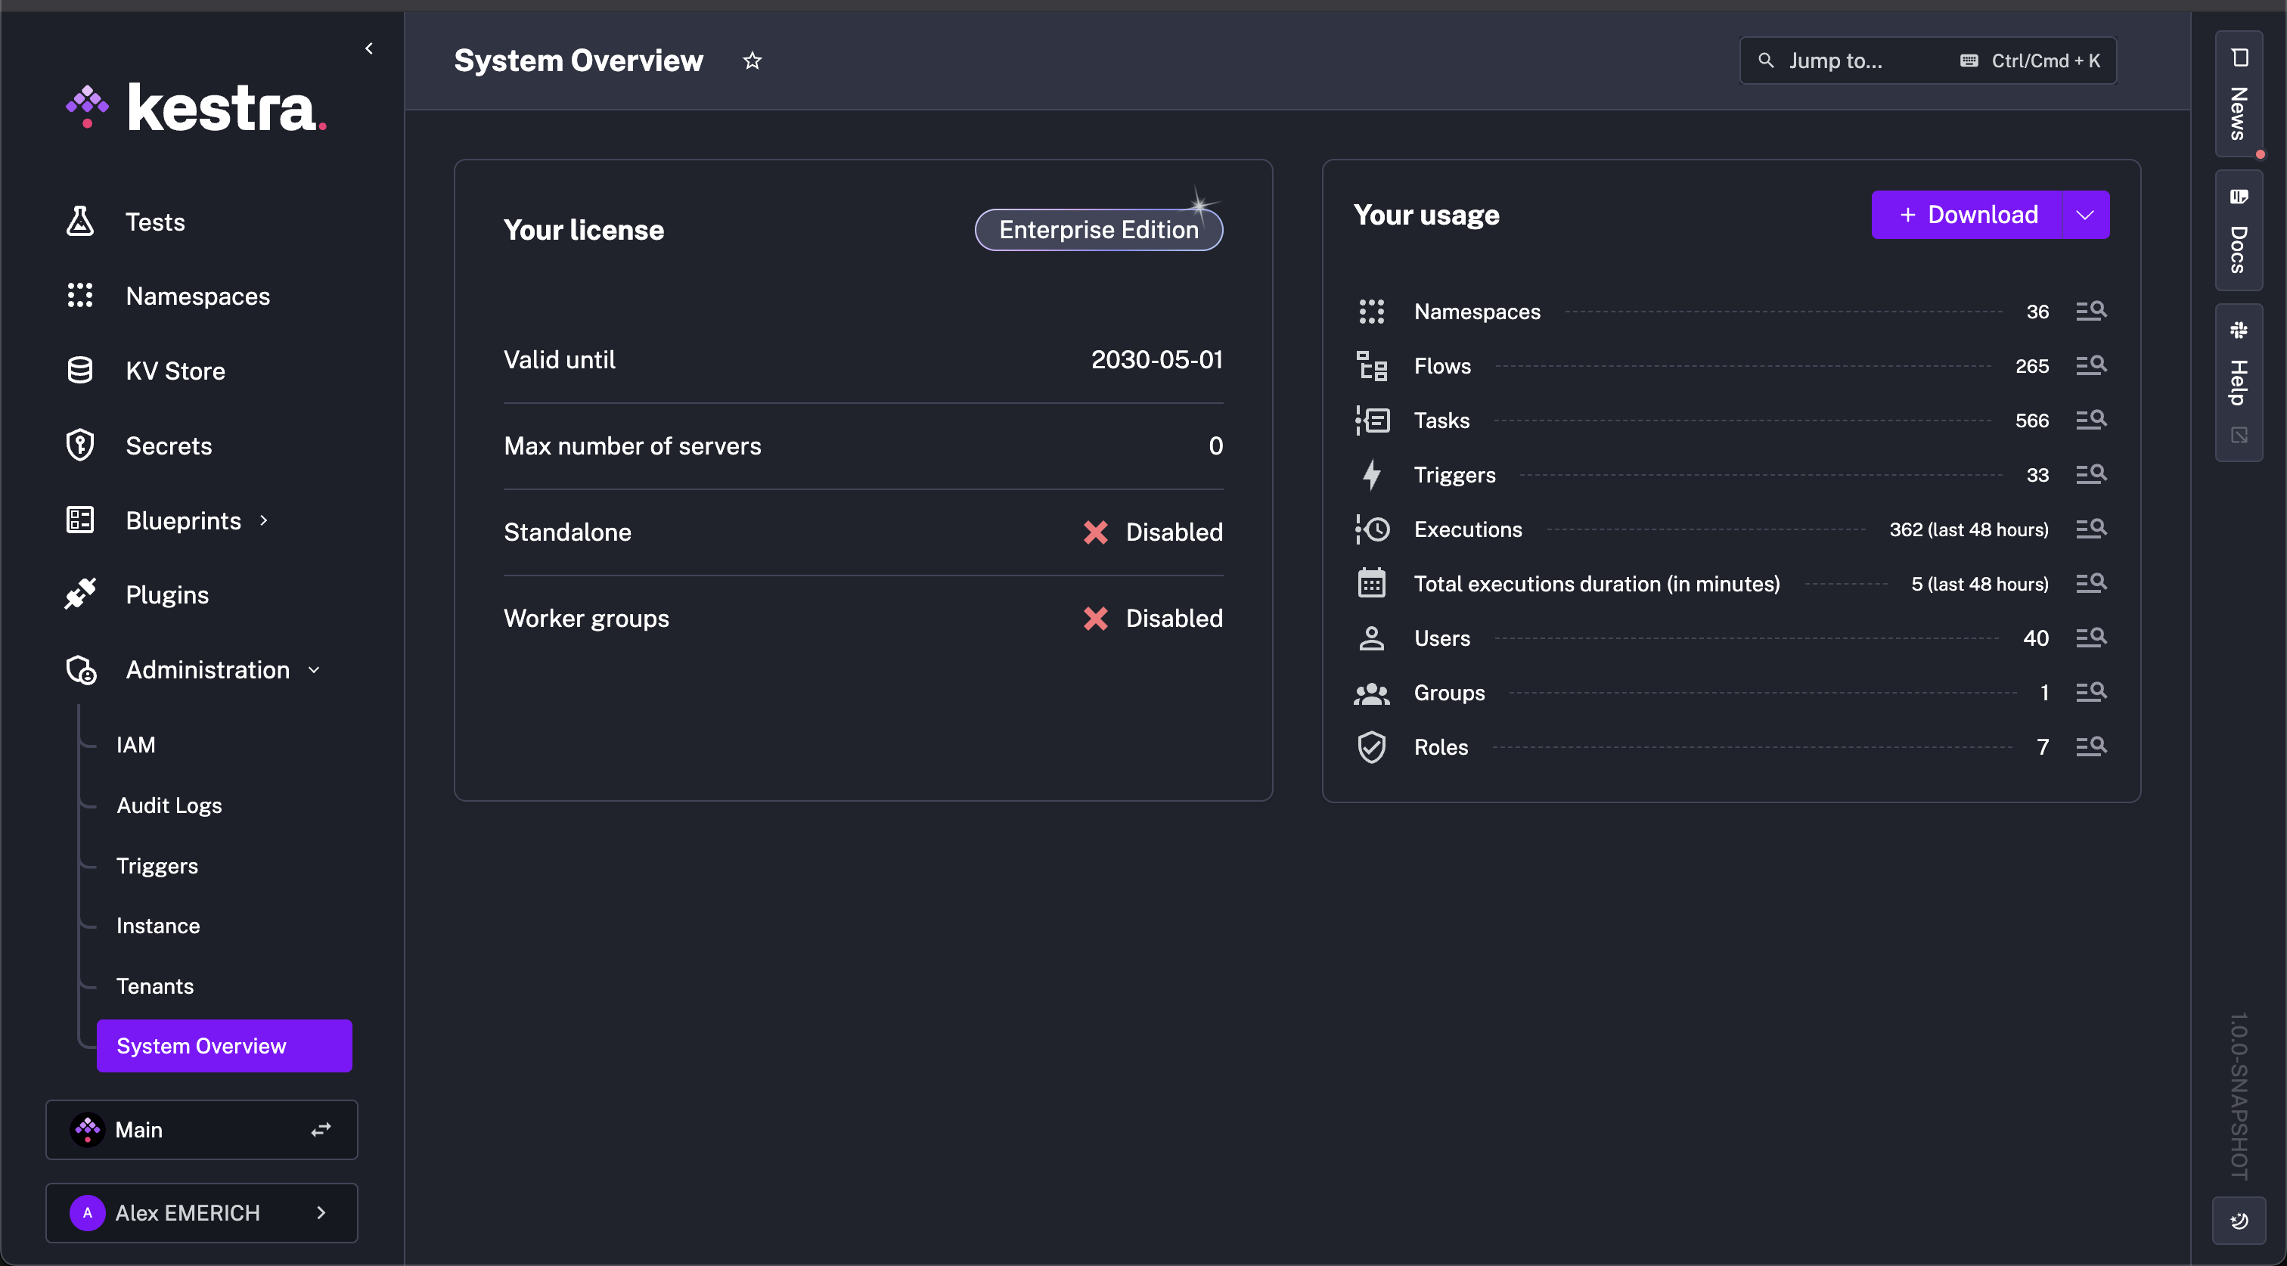The image size is (2287, 1266).
Task: Click the Enterprise Edition badge
Action: (1098, 230)
